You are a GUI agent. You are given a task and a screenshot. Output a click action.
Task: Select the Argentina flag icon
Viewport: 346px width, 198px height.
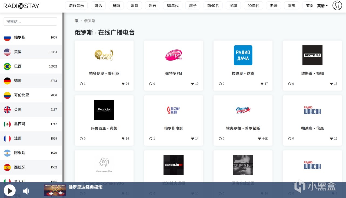7,153
